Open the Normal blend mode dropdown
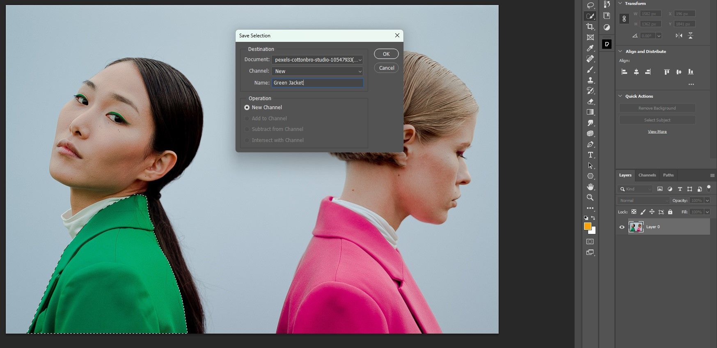This screenshot has width=717, height=348. [643, 201]
